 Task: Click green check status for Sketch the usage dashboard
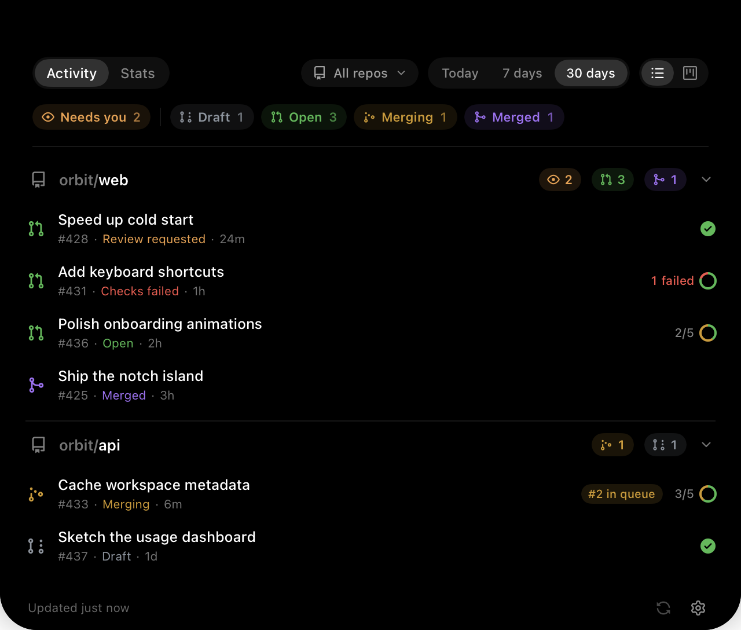pos(708,546)
